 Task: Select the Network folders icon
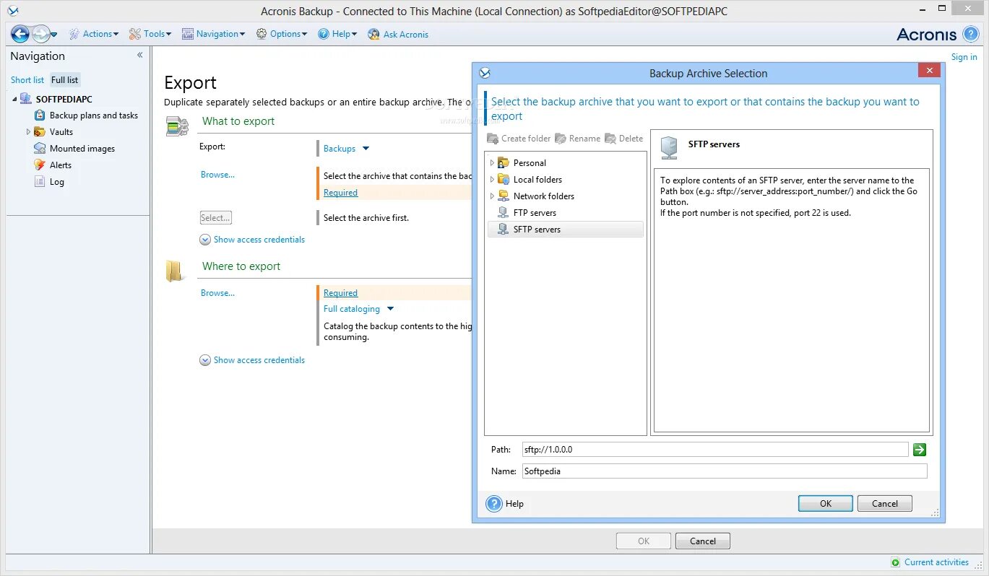click(503, 196)
